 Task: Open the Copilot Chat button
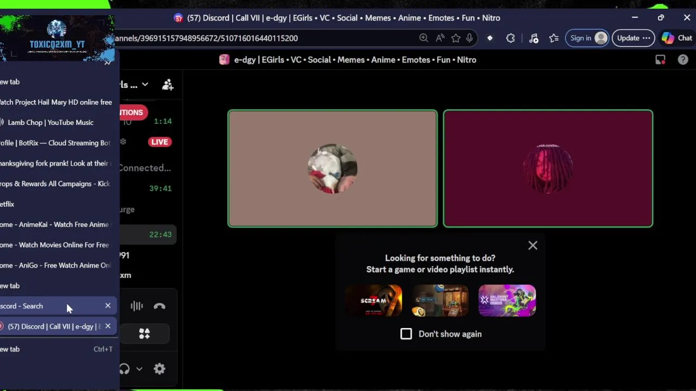(677, 38)
